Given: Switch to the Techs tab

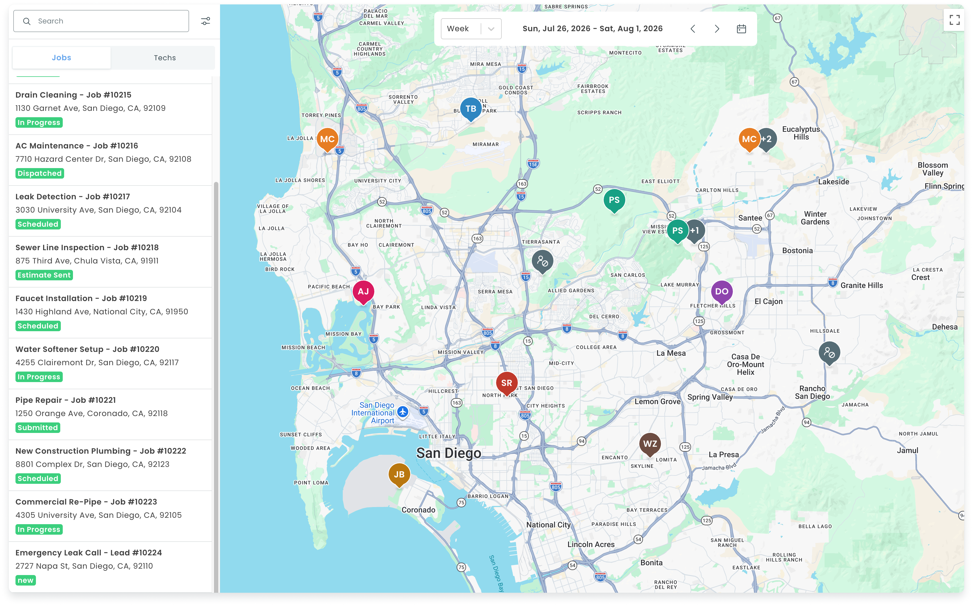Looking at the screenshot, I should [x=165, y=58].
